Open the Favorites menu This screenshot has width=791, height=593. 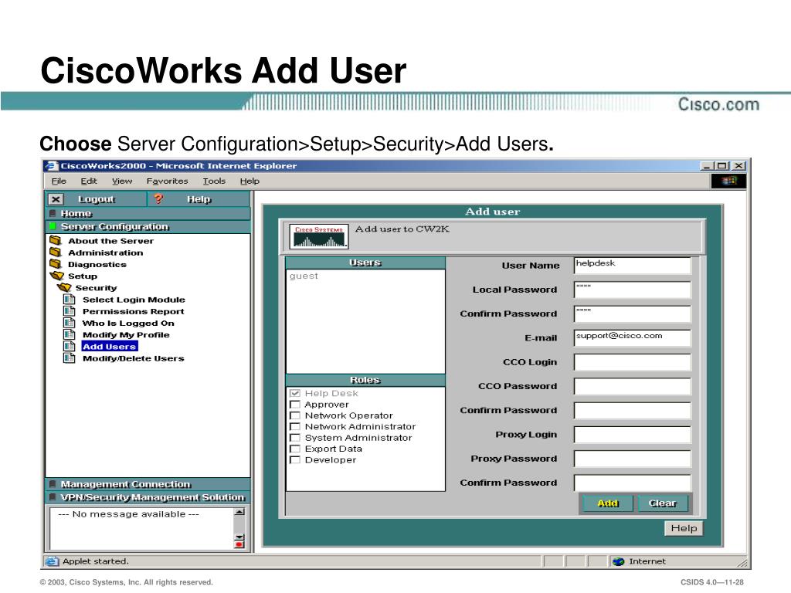point(167,181)
